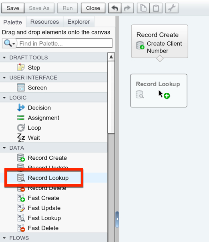Click the Screen label in palette
This screenshot has height=242, width=209.
(x=37, y=87)
